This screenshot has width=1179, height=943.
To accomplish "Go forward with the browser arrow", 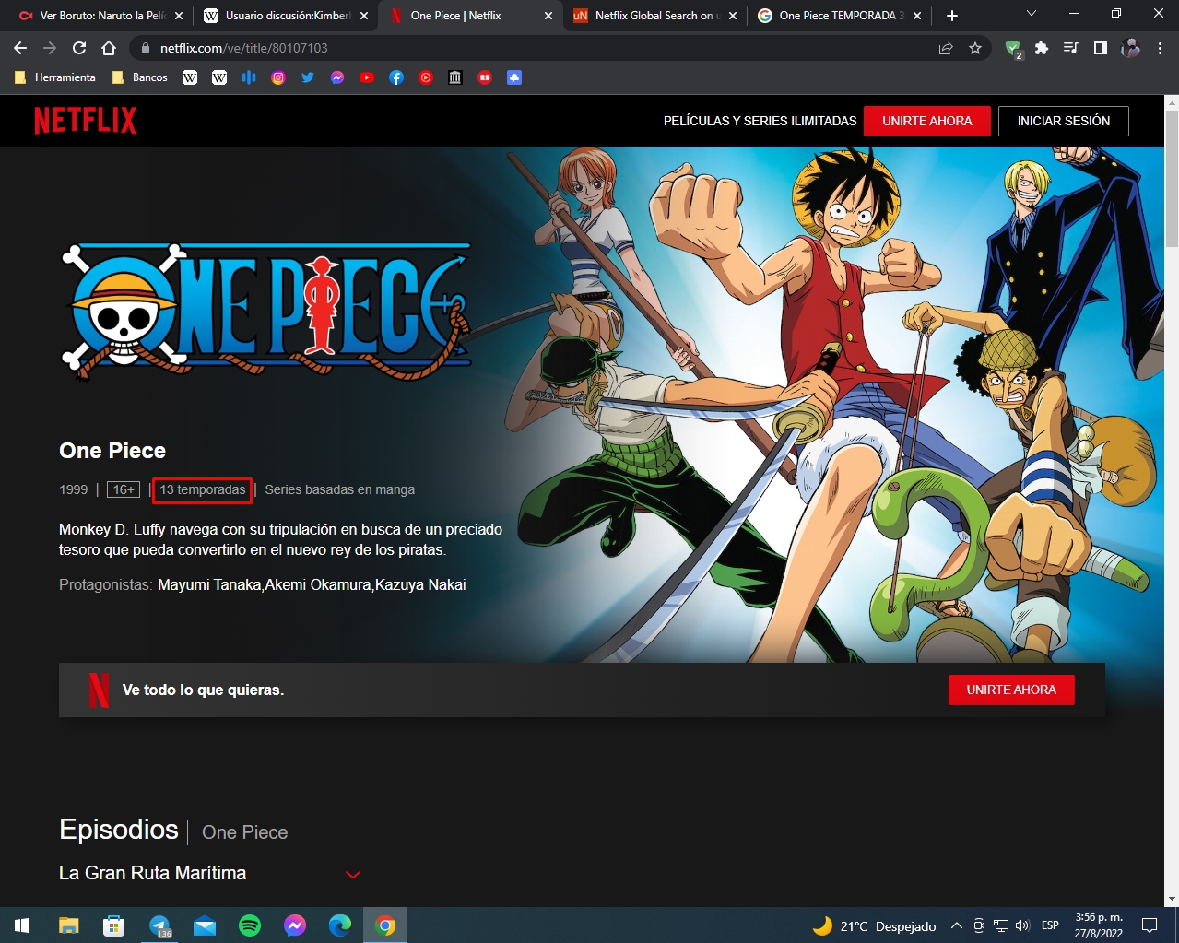I will 50,48.
